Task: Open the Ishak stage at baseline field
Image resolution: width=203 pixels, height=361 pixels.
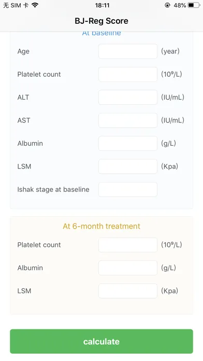Action: (x=128, y=189)
